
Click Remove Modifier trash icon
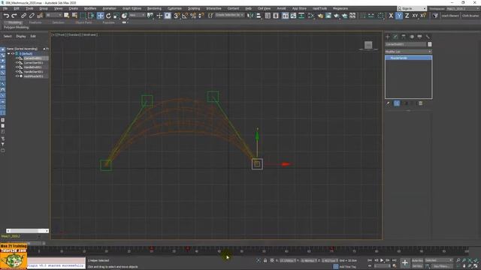pos(421,103)
